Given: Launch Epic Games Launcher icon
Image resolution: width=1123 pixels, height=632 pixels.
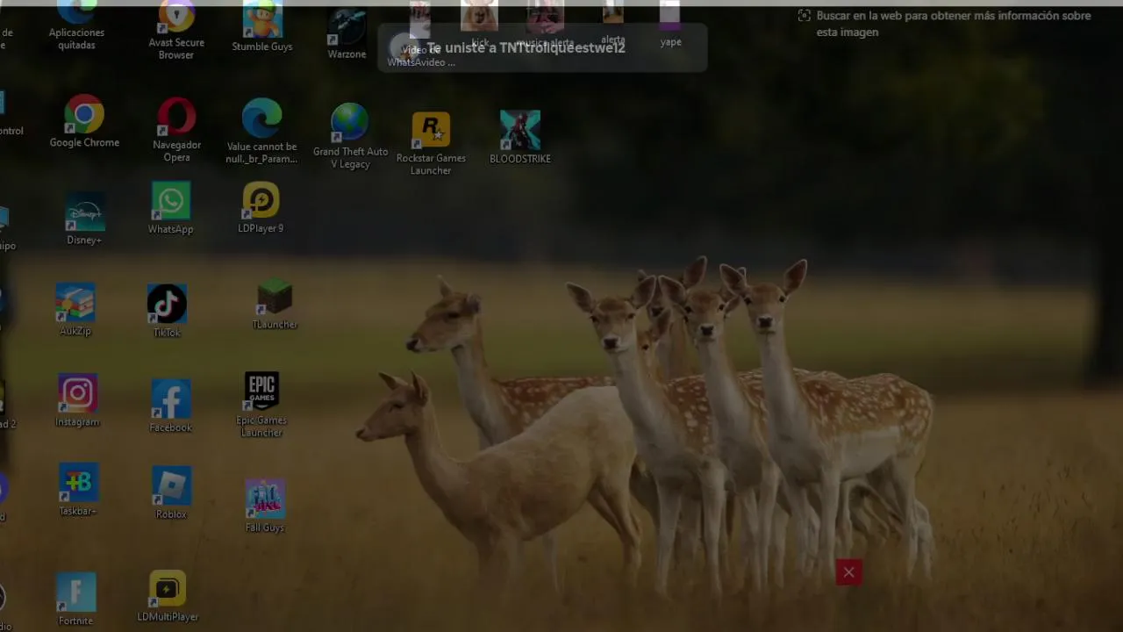Looking at the screenshot, I should pos(261,404).
